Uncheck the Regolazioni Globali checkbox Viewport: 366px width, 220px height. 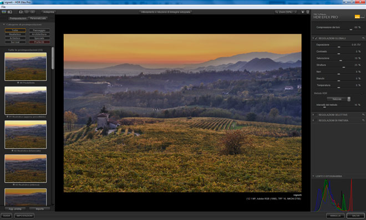click(316, 38)
